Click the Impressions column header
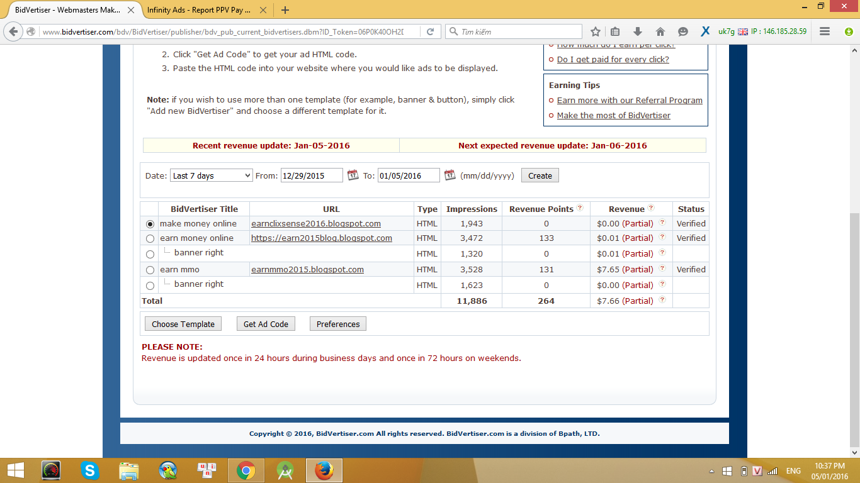Viewport: 860px width, 483px height. point(472,209)
